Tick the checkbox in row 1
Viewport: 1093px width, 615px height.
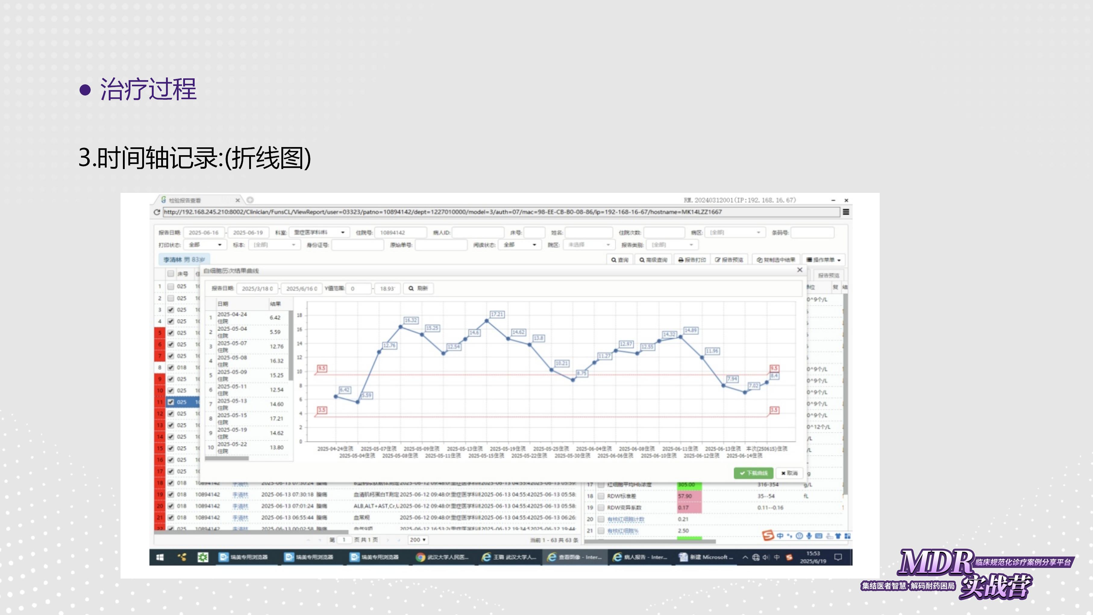coord(171,287)
